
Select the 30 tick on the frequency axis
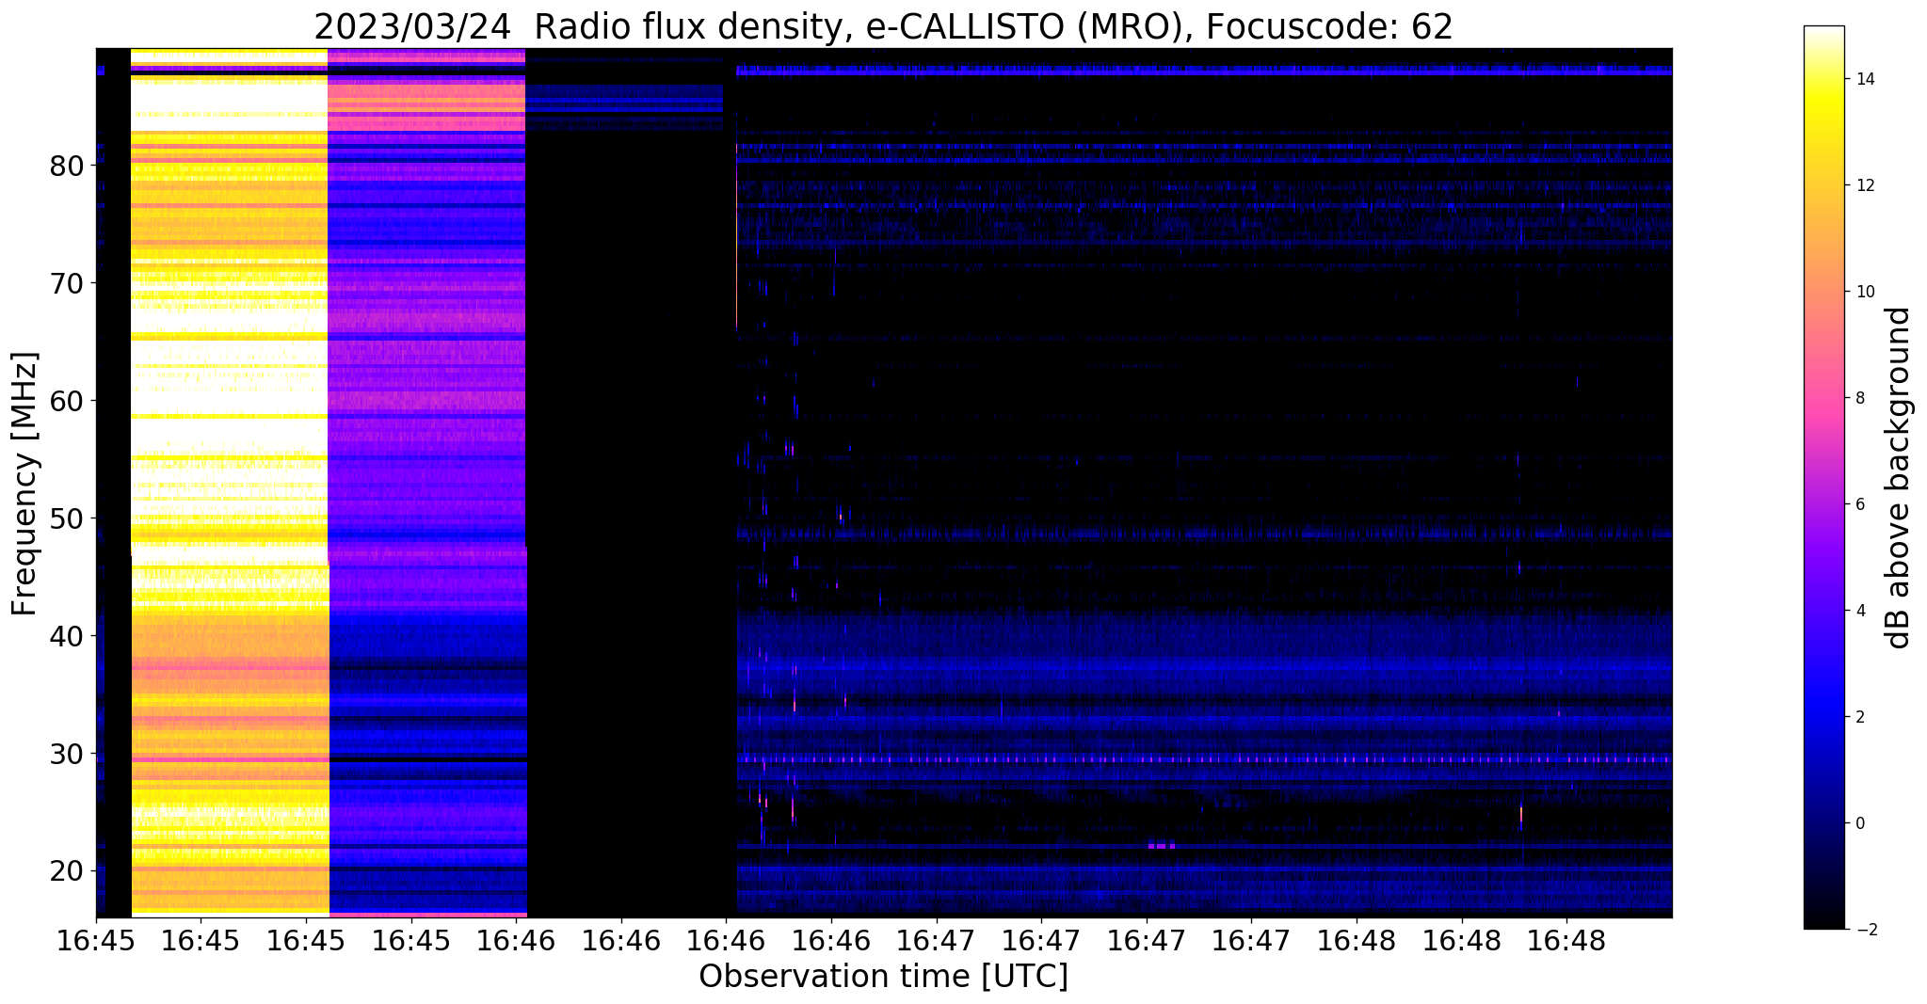68,754
